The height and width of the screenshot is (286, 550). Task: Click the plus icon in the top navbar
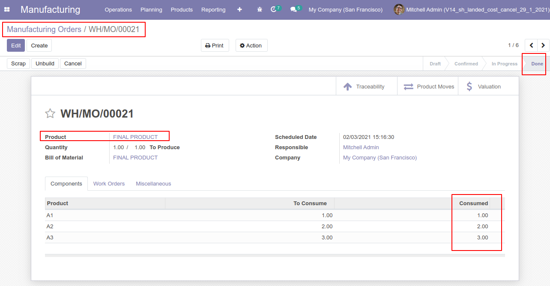(x=239, y=9)
